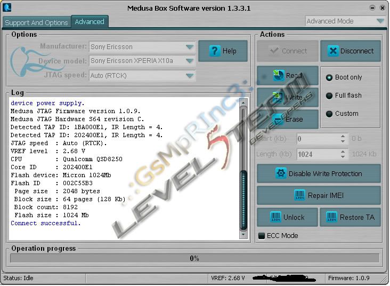Click the Erase button
The height and width of the screenshot is (286, 390).
point(288,119)
